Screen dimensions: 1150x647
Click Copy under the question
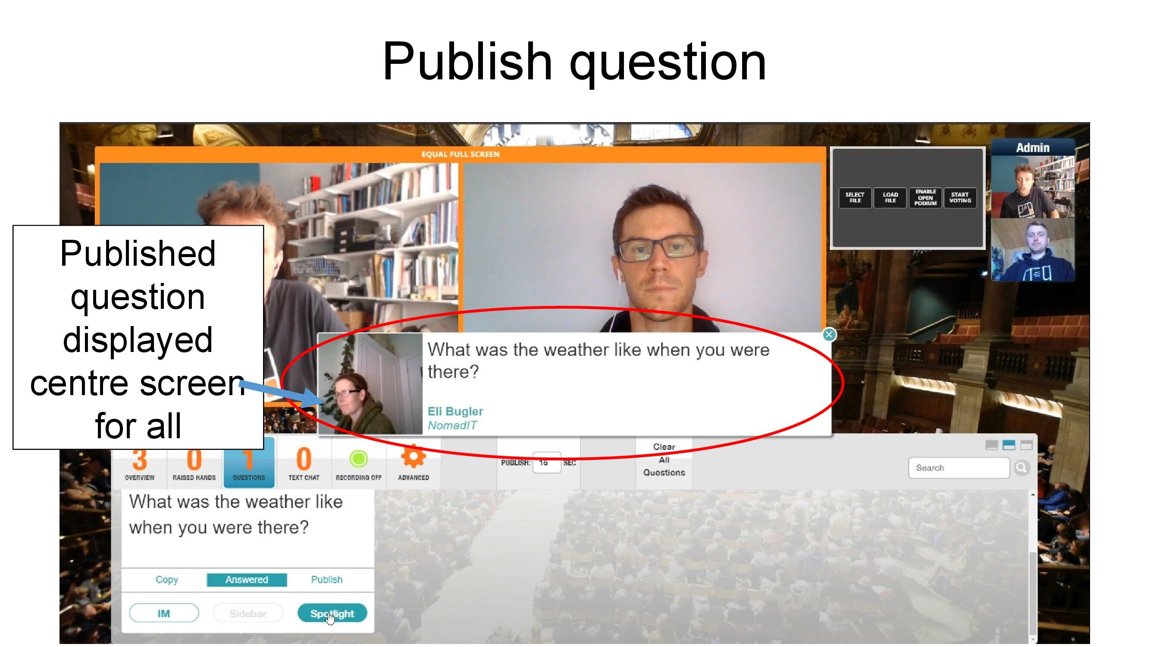tap(166, 580)
